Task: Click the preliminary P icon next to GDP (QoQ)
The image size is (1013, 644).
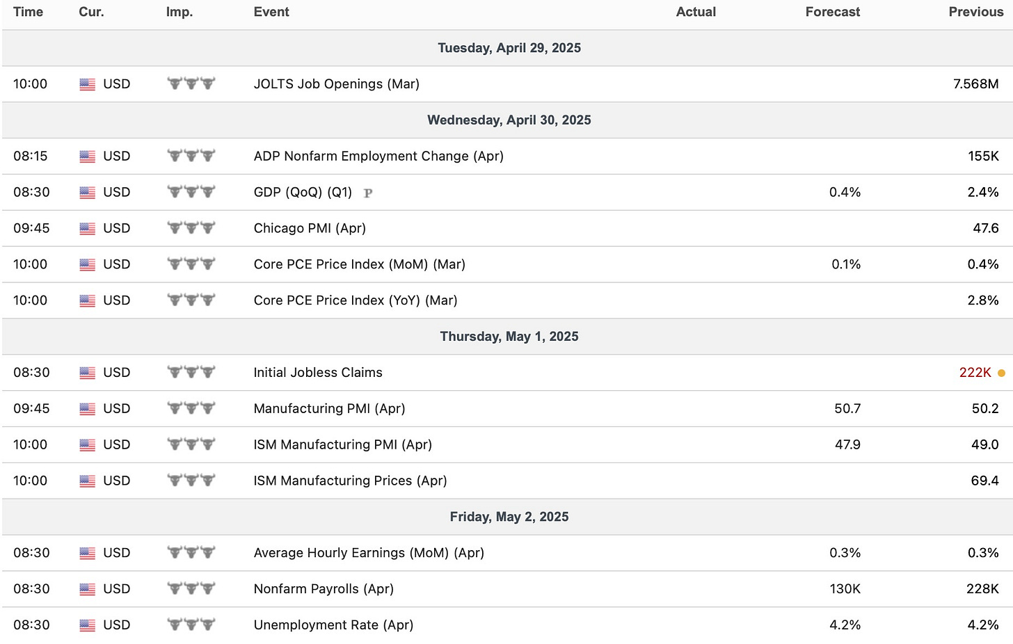Action: pyautogui.click(x=368, y=193)
